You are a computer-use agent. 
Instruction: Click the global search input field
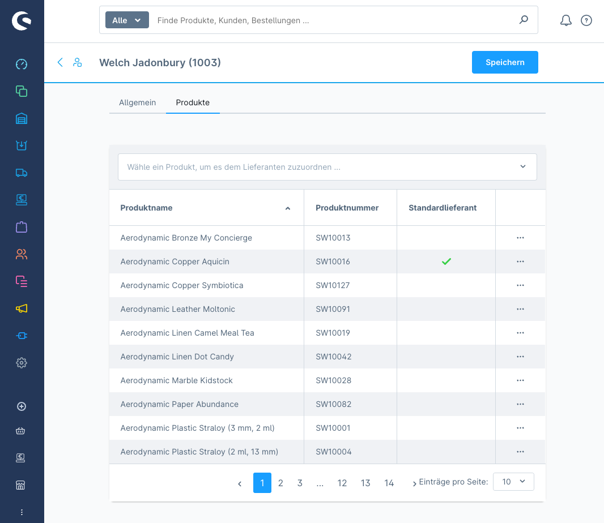click(334, 20)
